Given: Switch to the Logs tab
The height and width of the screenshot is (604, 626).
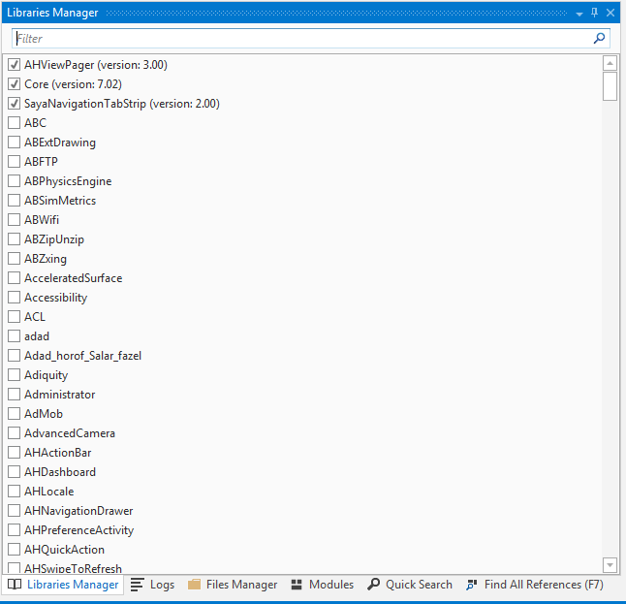Looking at the screenshot, I should tap(162, 585).
